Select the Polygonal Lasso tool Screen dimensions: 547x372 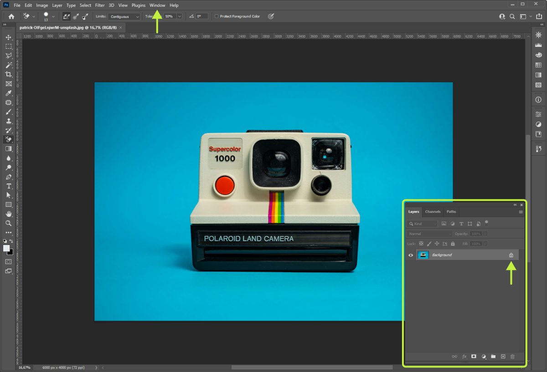click(8, 56)
